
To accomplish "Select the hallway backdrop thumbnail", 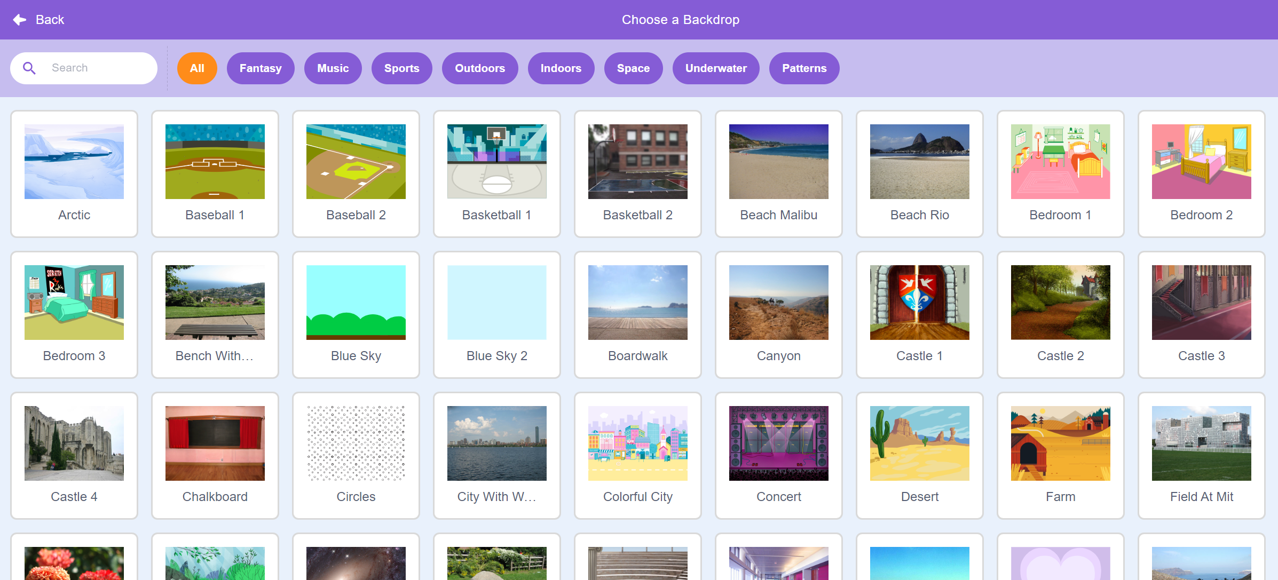I will point(779,562).
